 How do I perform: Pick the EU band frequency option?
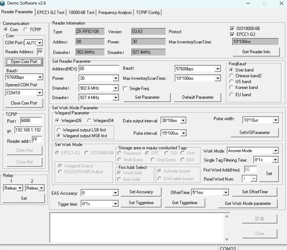231,95
